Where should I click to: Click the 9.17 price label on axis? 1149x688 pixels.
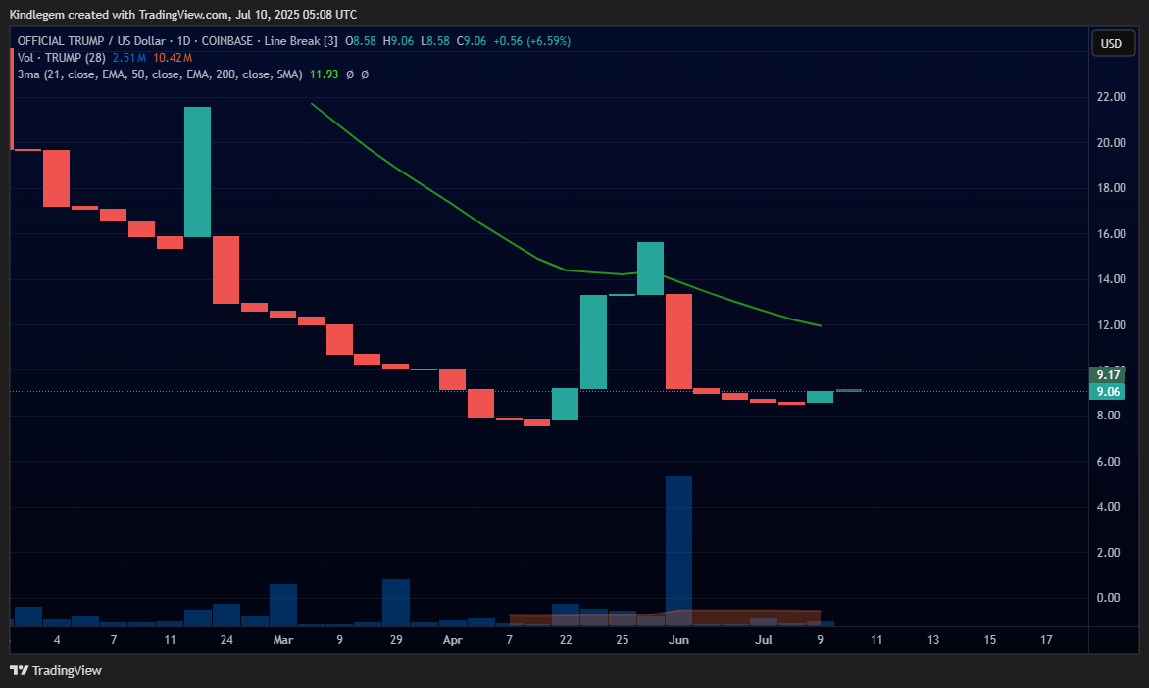coord(1107,375)
